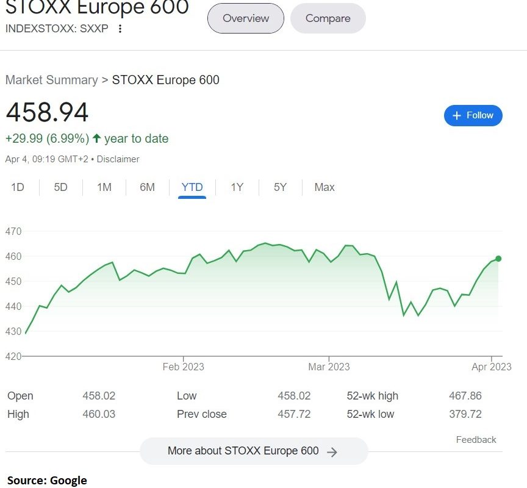Screen dimensions: 527x488
Task: Show the 1Y chart range
Action: (x=237, y=187)
